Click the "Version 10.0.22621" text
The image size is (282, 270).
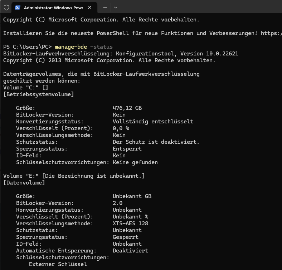tap(209, 54)
